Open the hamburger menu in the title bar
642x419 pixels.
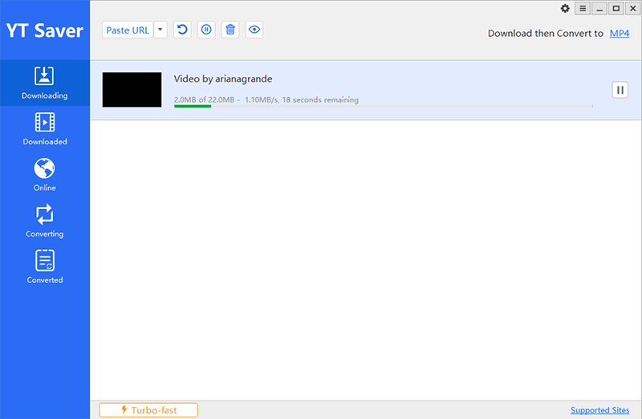[583, 9]
